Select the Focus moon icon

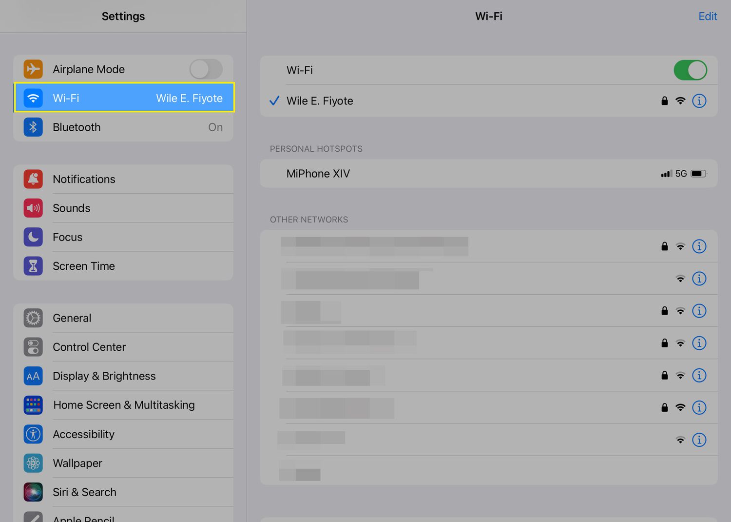click(33, 237)
